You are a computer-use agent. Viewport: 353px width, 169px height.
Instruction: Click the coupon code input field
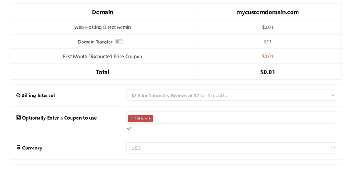point(231,117)
